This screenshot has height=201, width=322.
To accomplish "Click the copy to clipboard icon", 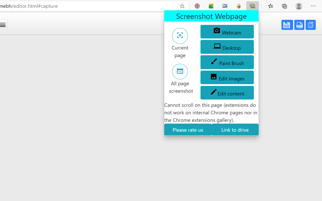I will (310, 25).
